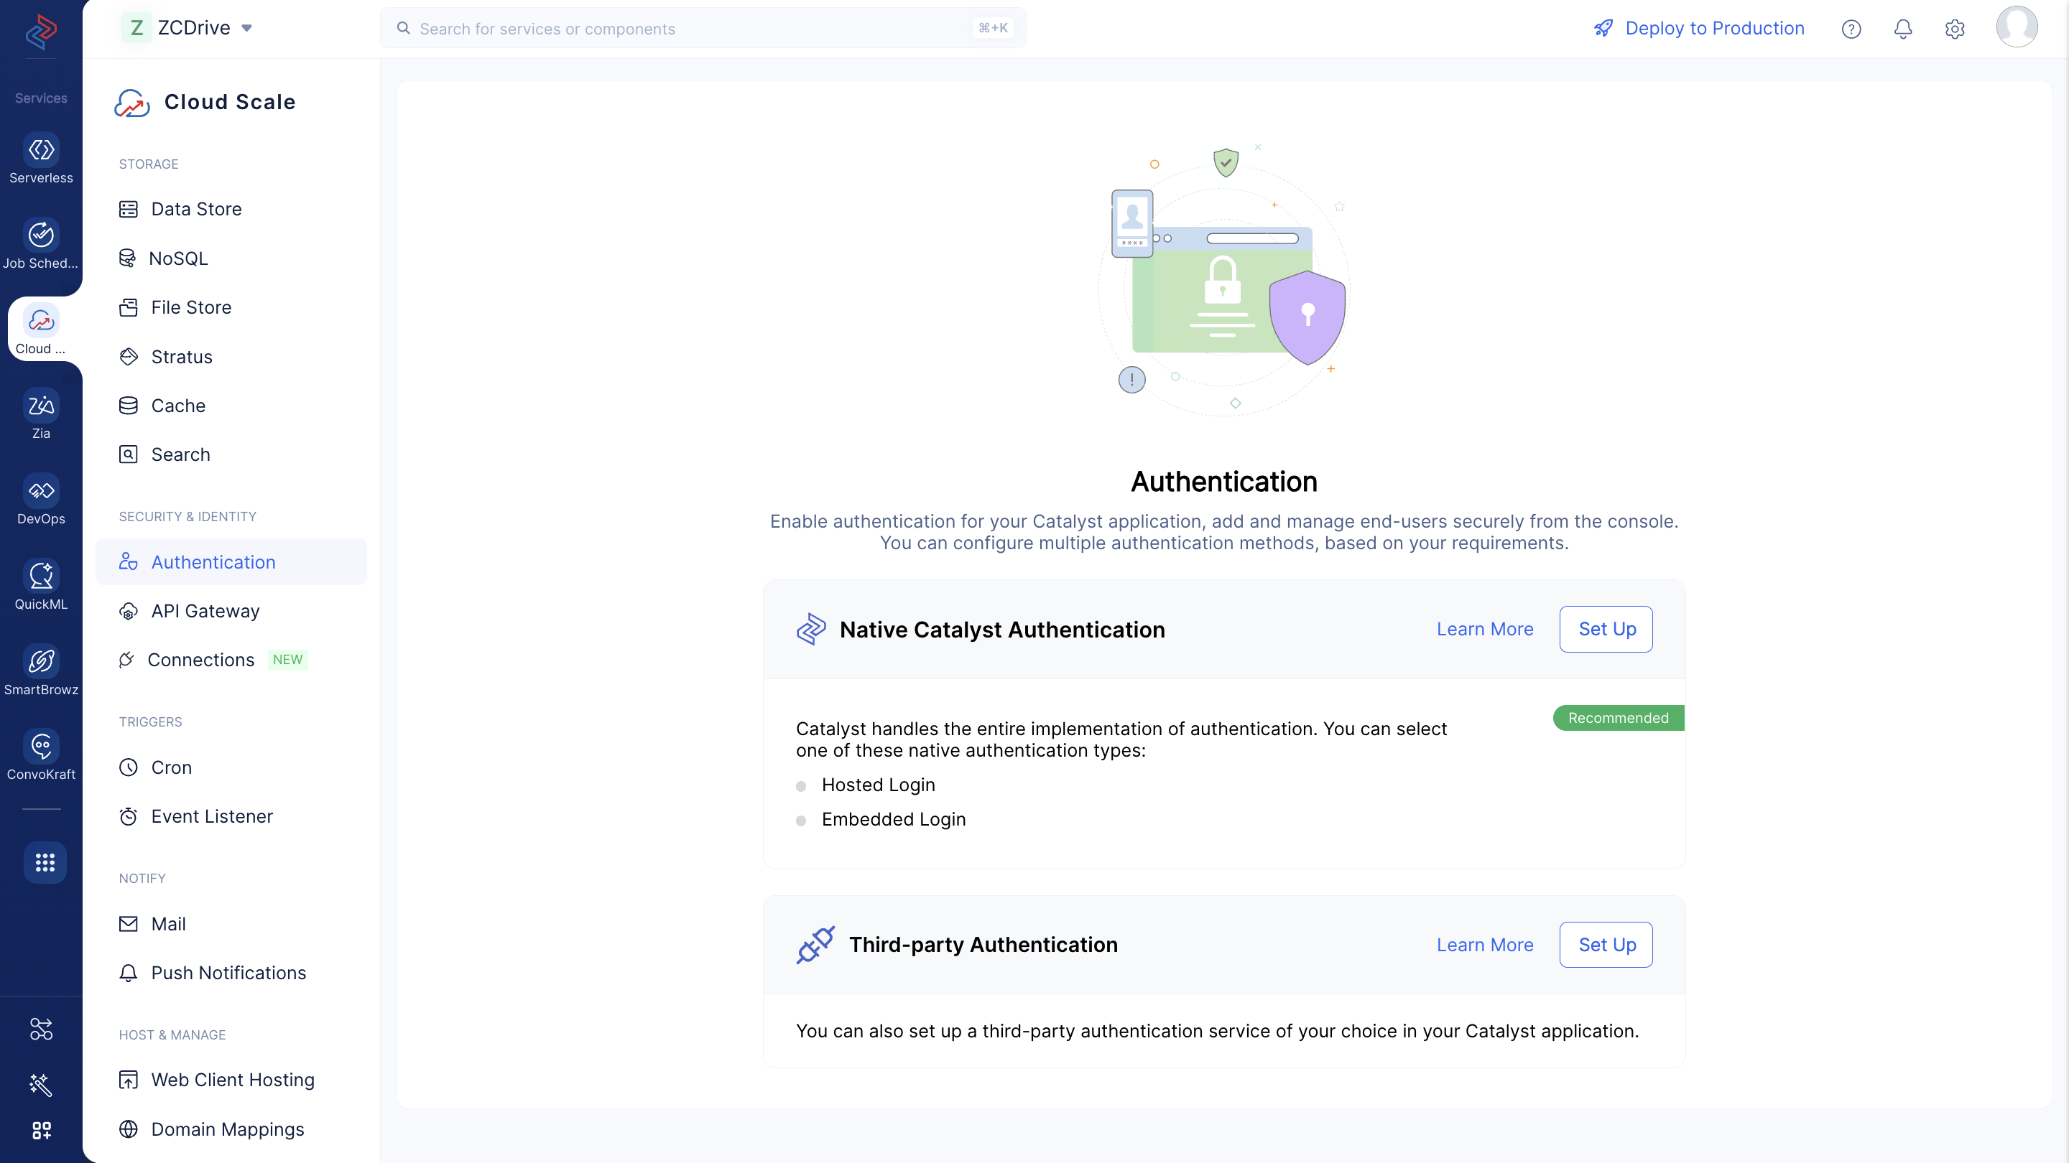
Task: Open the Serverless service
Action: 41,159
